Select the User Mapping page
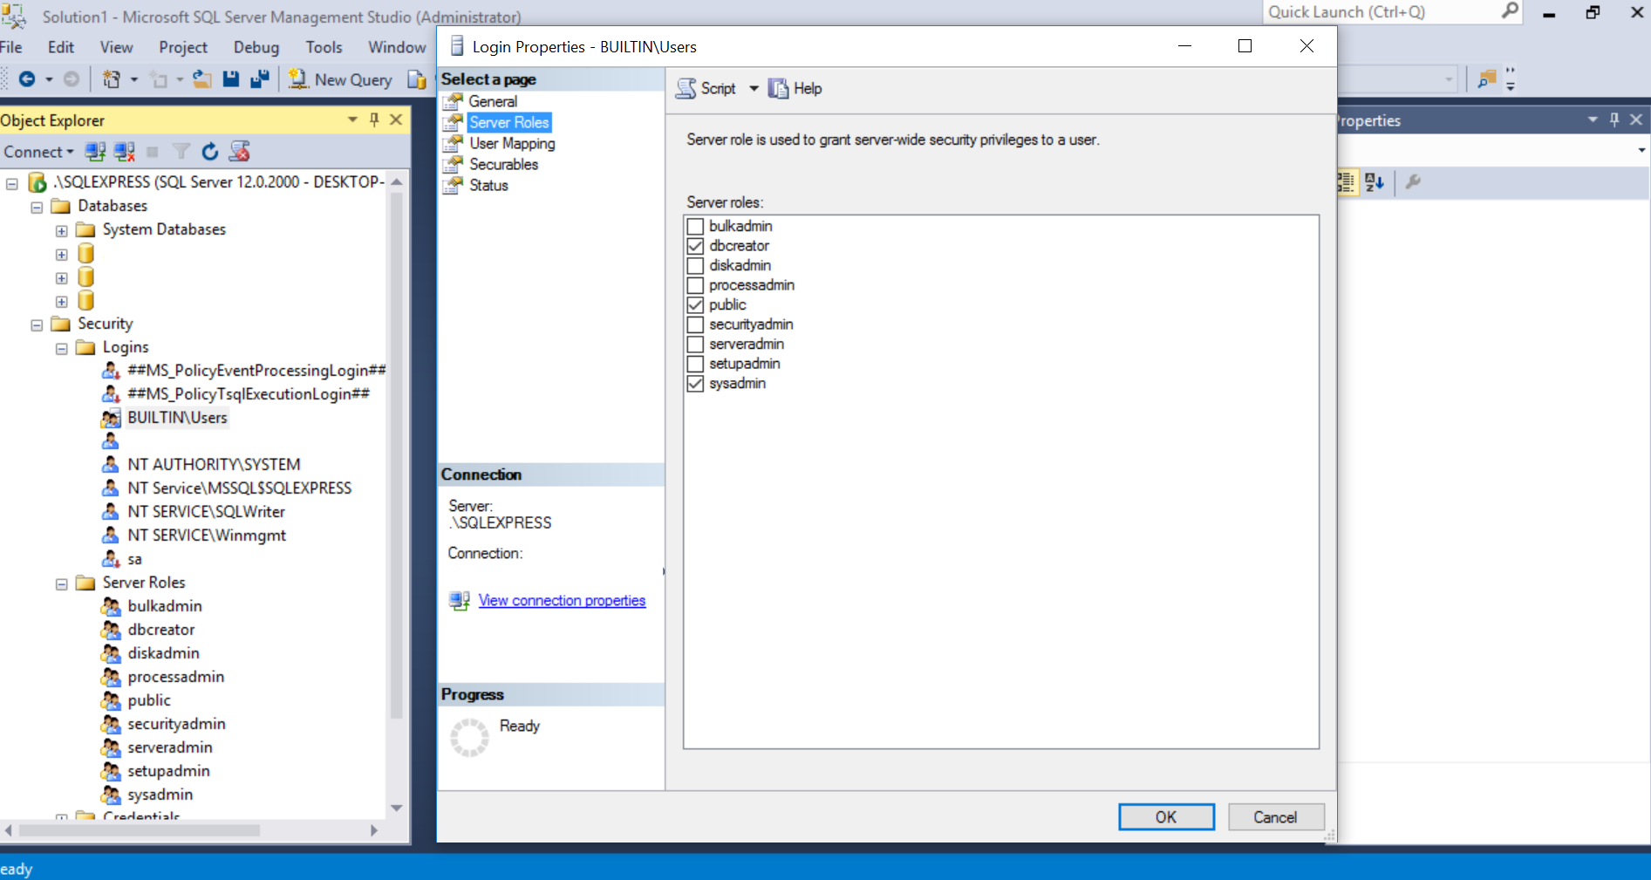This screenshot has width=1651, height=880. (x=511, y=143)
